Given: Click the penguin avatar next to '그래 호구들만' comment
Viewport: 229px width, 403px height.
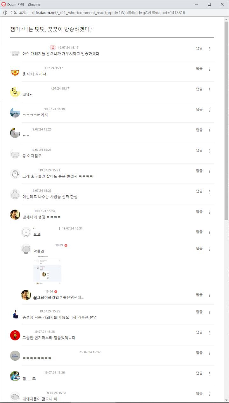Looking at the screenshot, I should [15, 174].
